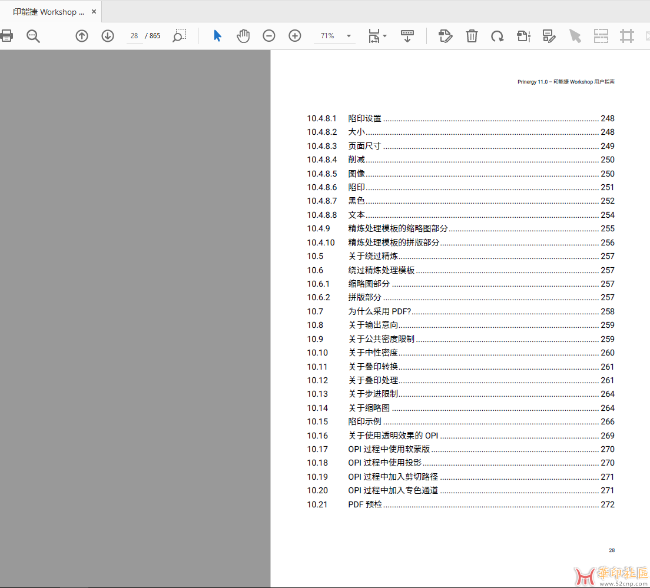Open TOC entry 10.6.1 缩略图部分
Screen dimensions: 650x588
point(460,284)
